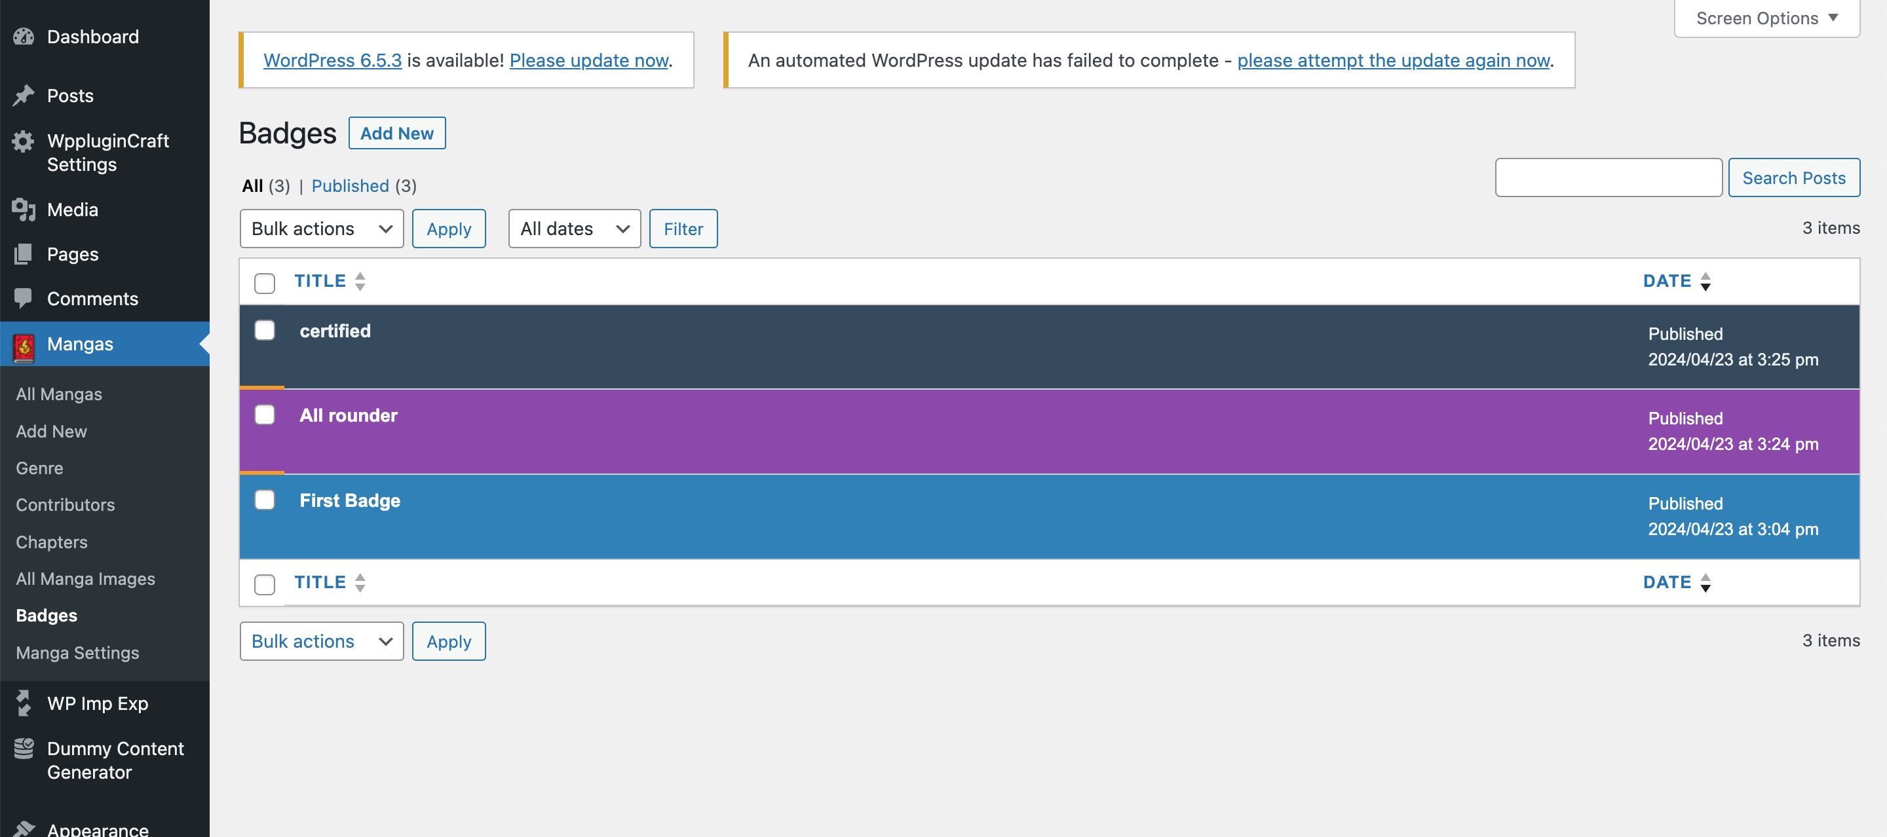Click the Search Posts button
This screenshot has height=837, width=1887.
click(x=1794, y=177)
